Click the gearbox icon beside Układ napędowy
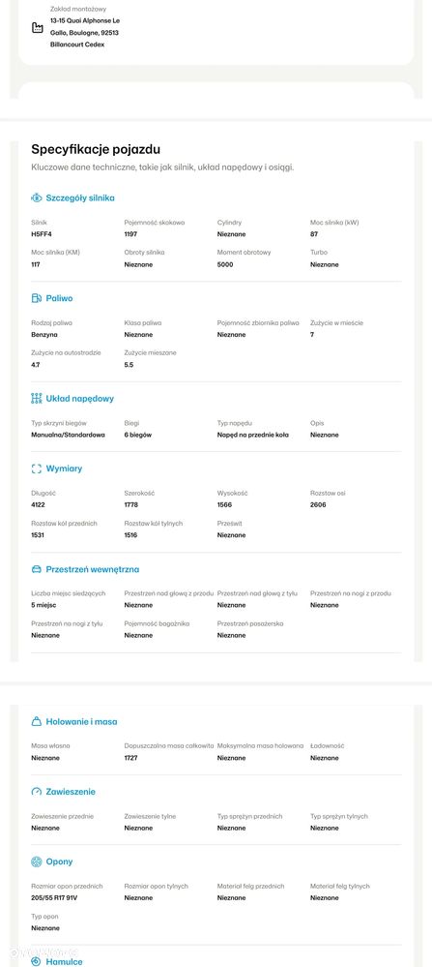The image size is (432, 967). point(37,399)
